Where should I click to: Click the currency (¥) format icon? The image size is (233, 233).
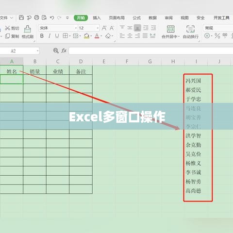pyautogui.click(x=207, y=36)
